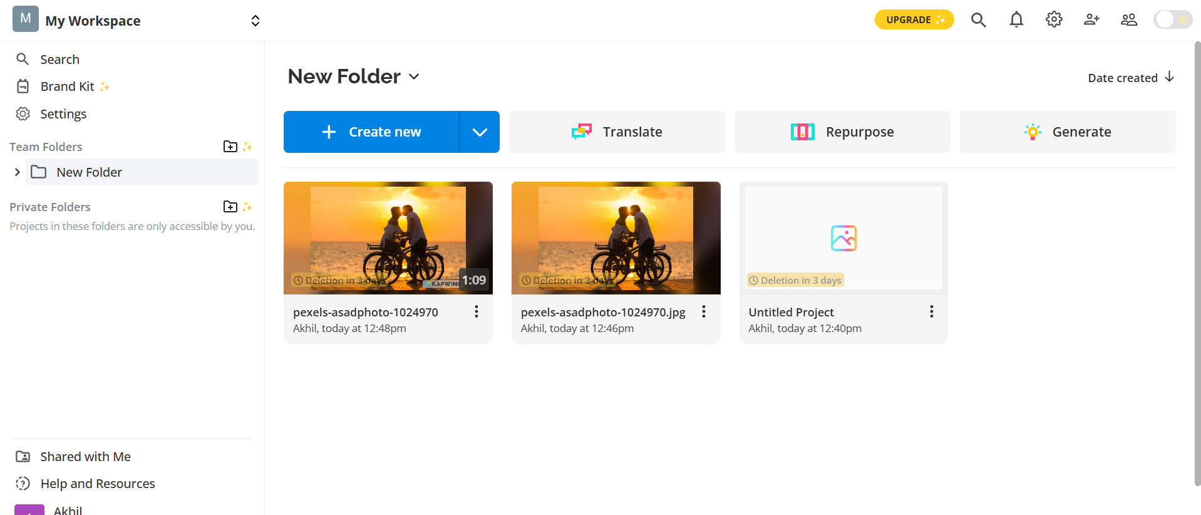This screenshot has height=515, width=1201.
Task: Click the Untitled Project title text
Action: (791, 312)
